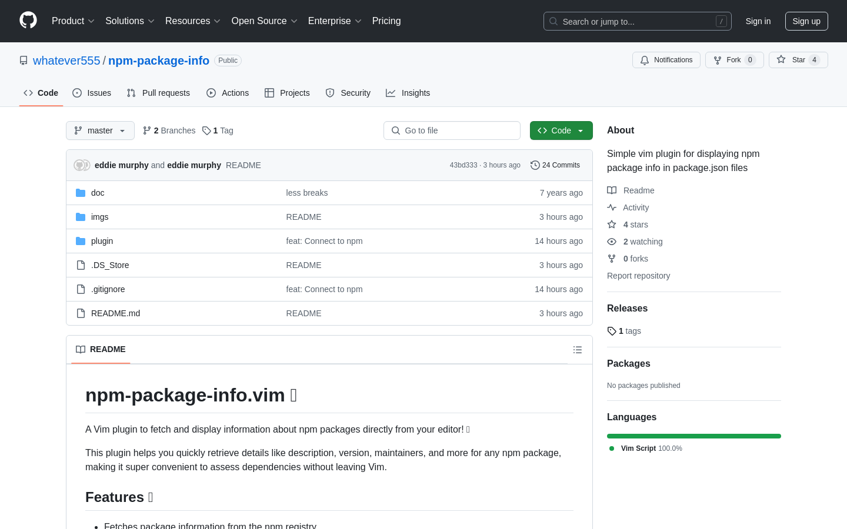Open the Activity link
This screenshot has height=529, width=847.
628,207
